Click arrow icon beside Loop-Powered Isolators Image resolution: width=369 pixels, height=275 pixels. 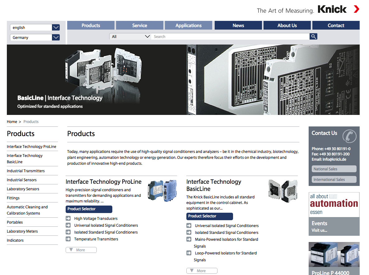[x=189, y=253]
